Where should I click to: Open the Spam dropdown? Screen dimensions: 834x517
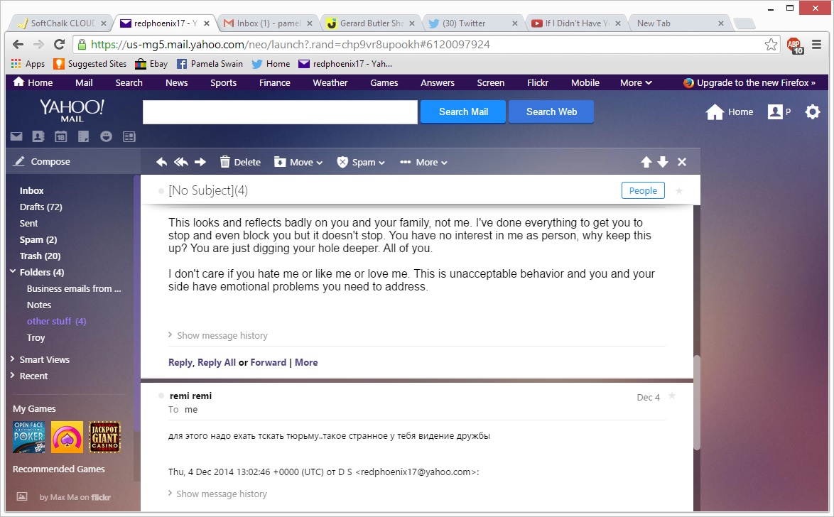point(361,162)
